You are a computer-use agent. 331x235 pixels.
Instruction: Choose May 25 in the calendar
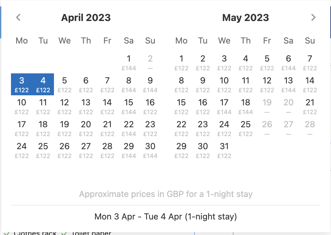tap(246, 128)
